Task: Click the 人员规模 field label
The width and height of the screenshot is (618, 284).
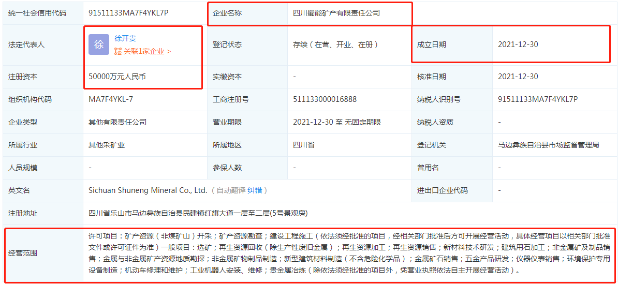Action: (23, 168)
